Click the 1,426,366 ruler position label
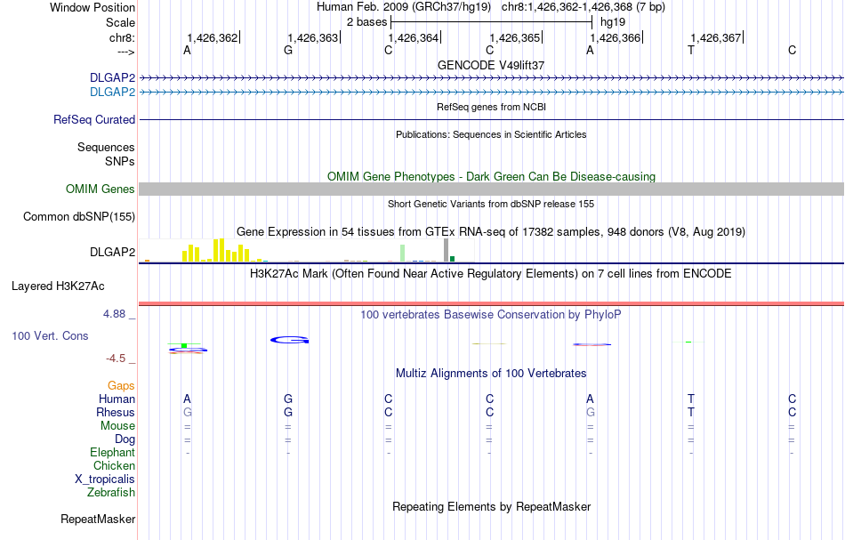845x540 pixels. pos(616,37)
